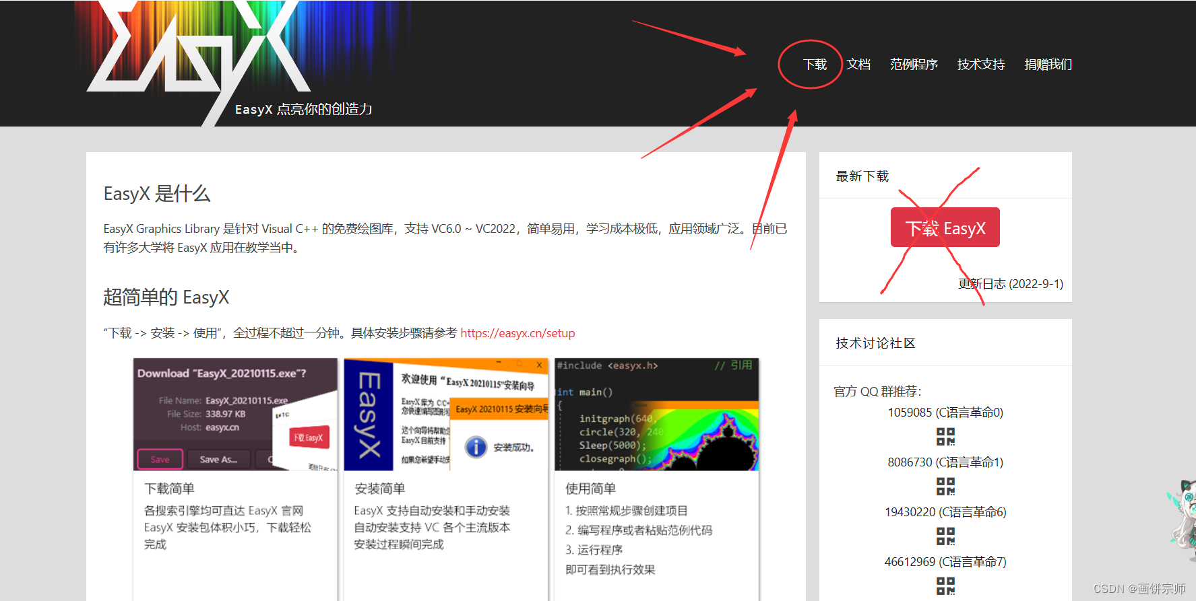
Task: Click the 技术讨论社区 panel heading
Action: (x=876, y=343)
